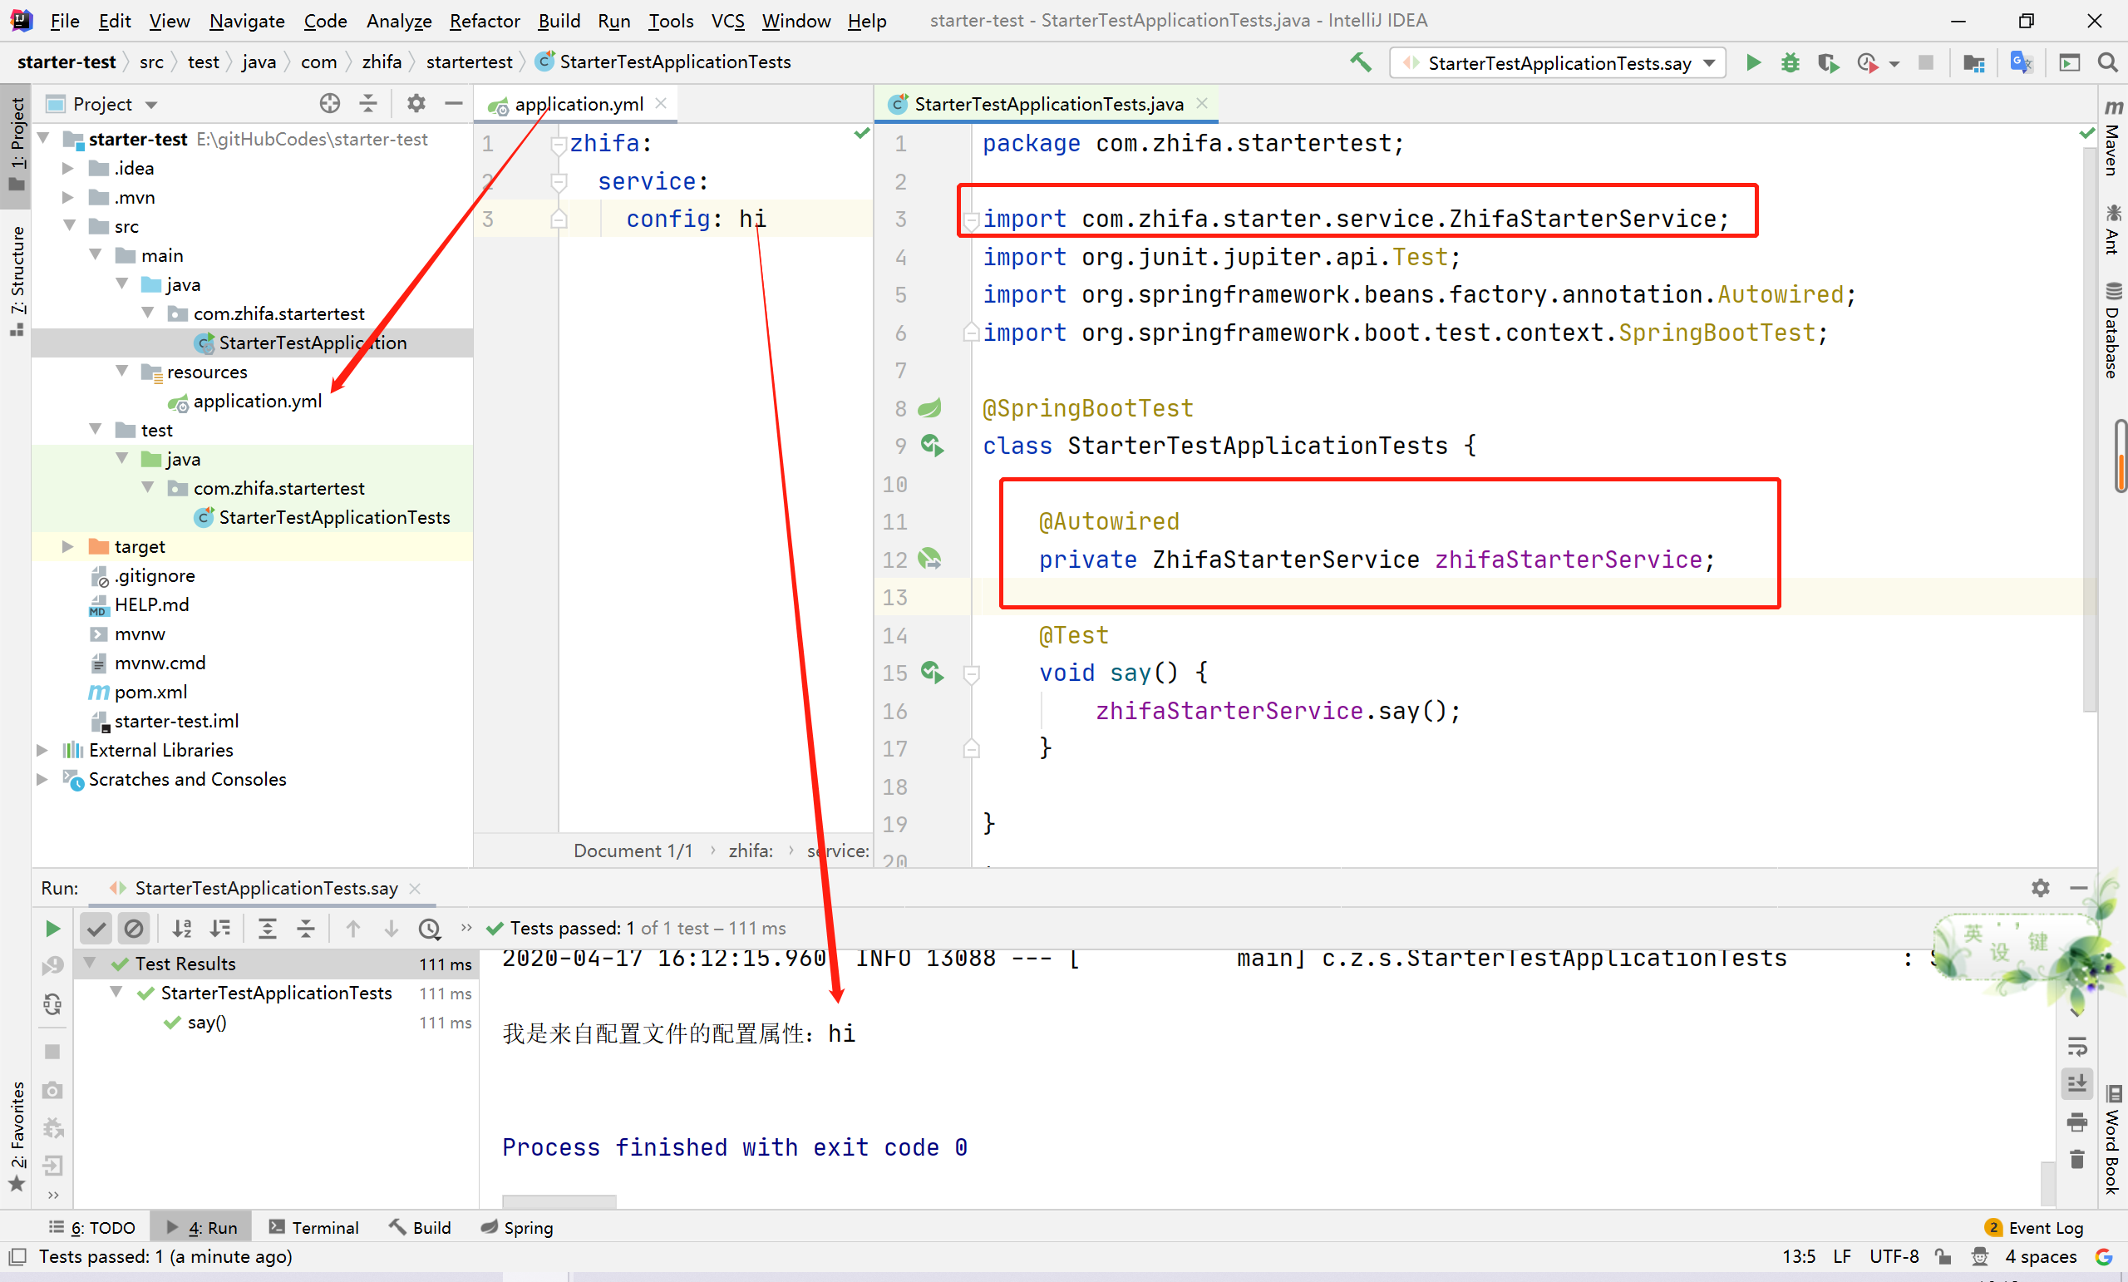This screenshot has height=1282, width=2128.
Task: Click the Clear All trash icon in console
Action: pyautogui.click(x=2077, y=1159)
